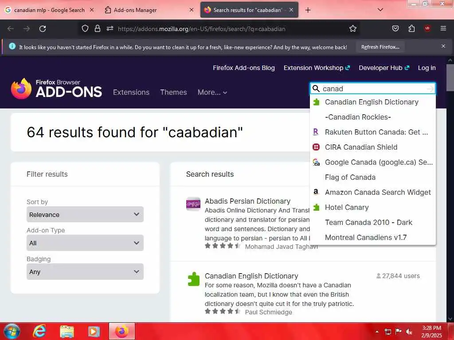Open Abadis Persian Dictionary result title
Viewport: 454px width, 340px height.
pyautogui.click(x=247, y=201)
